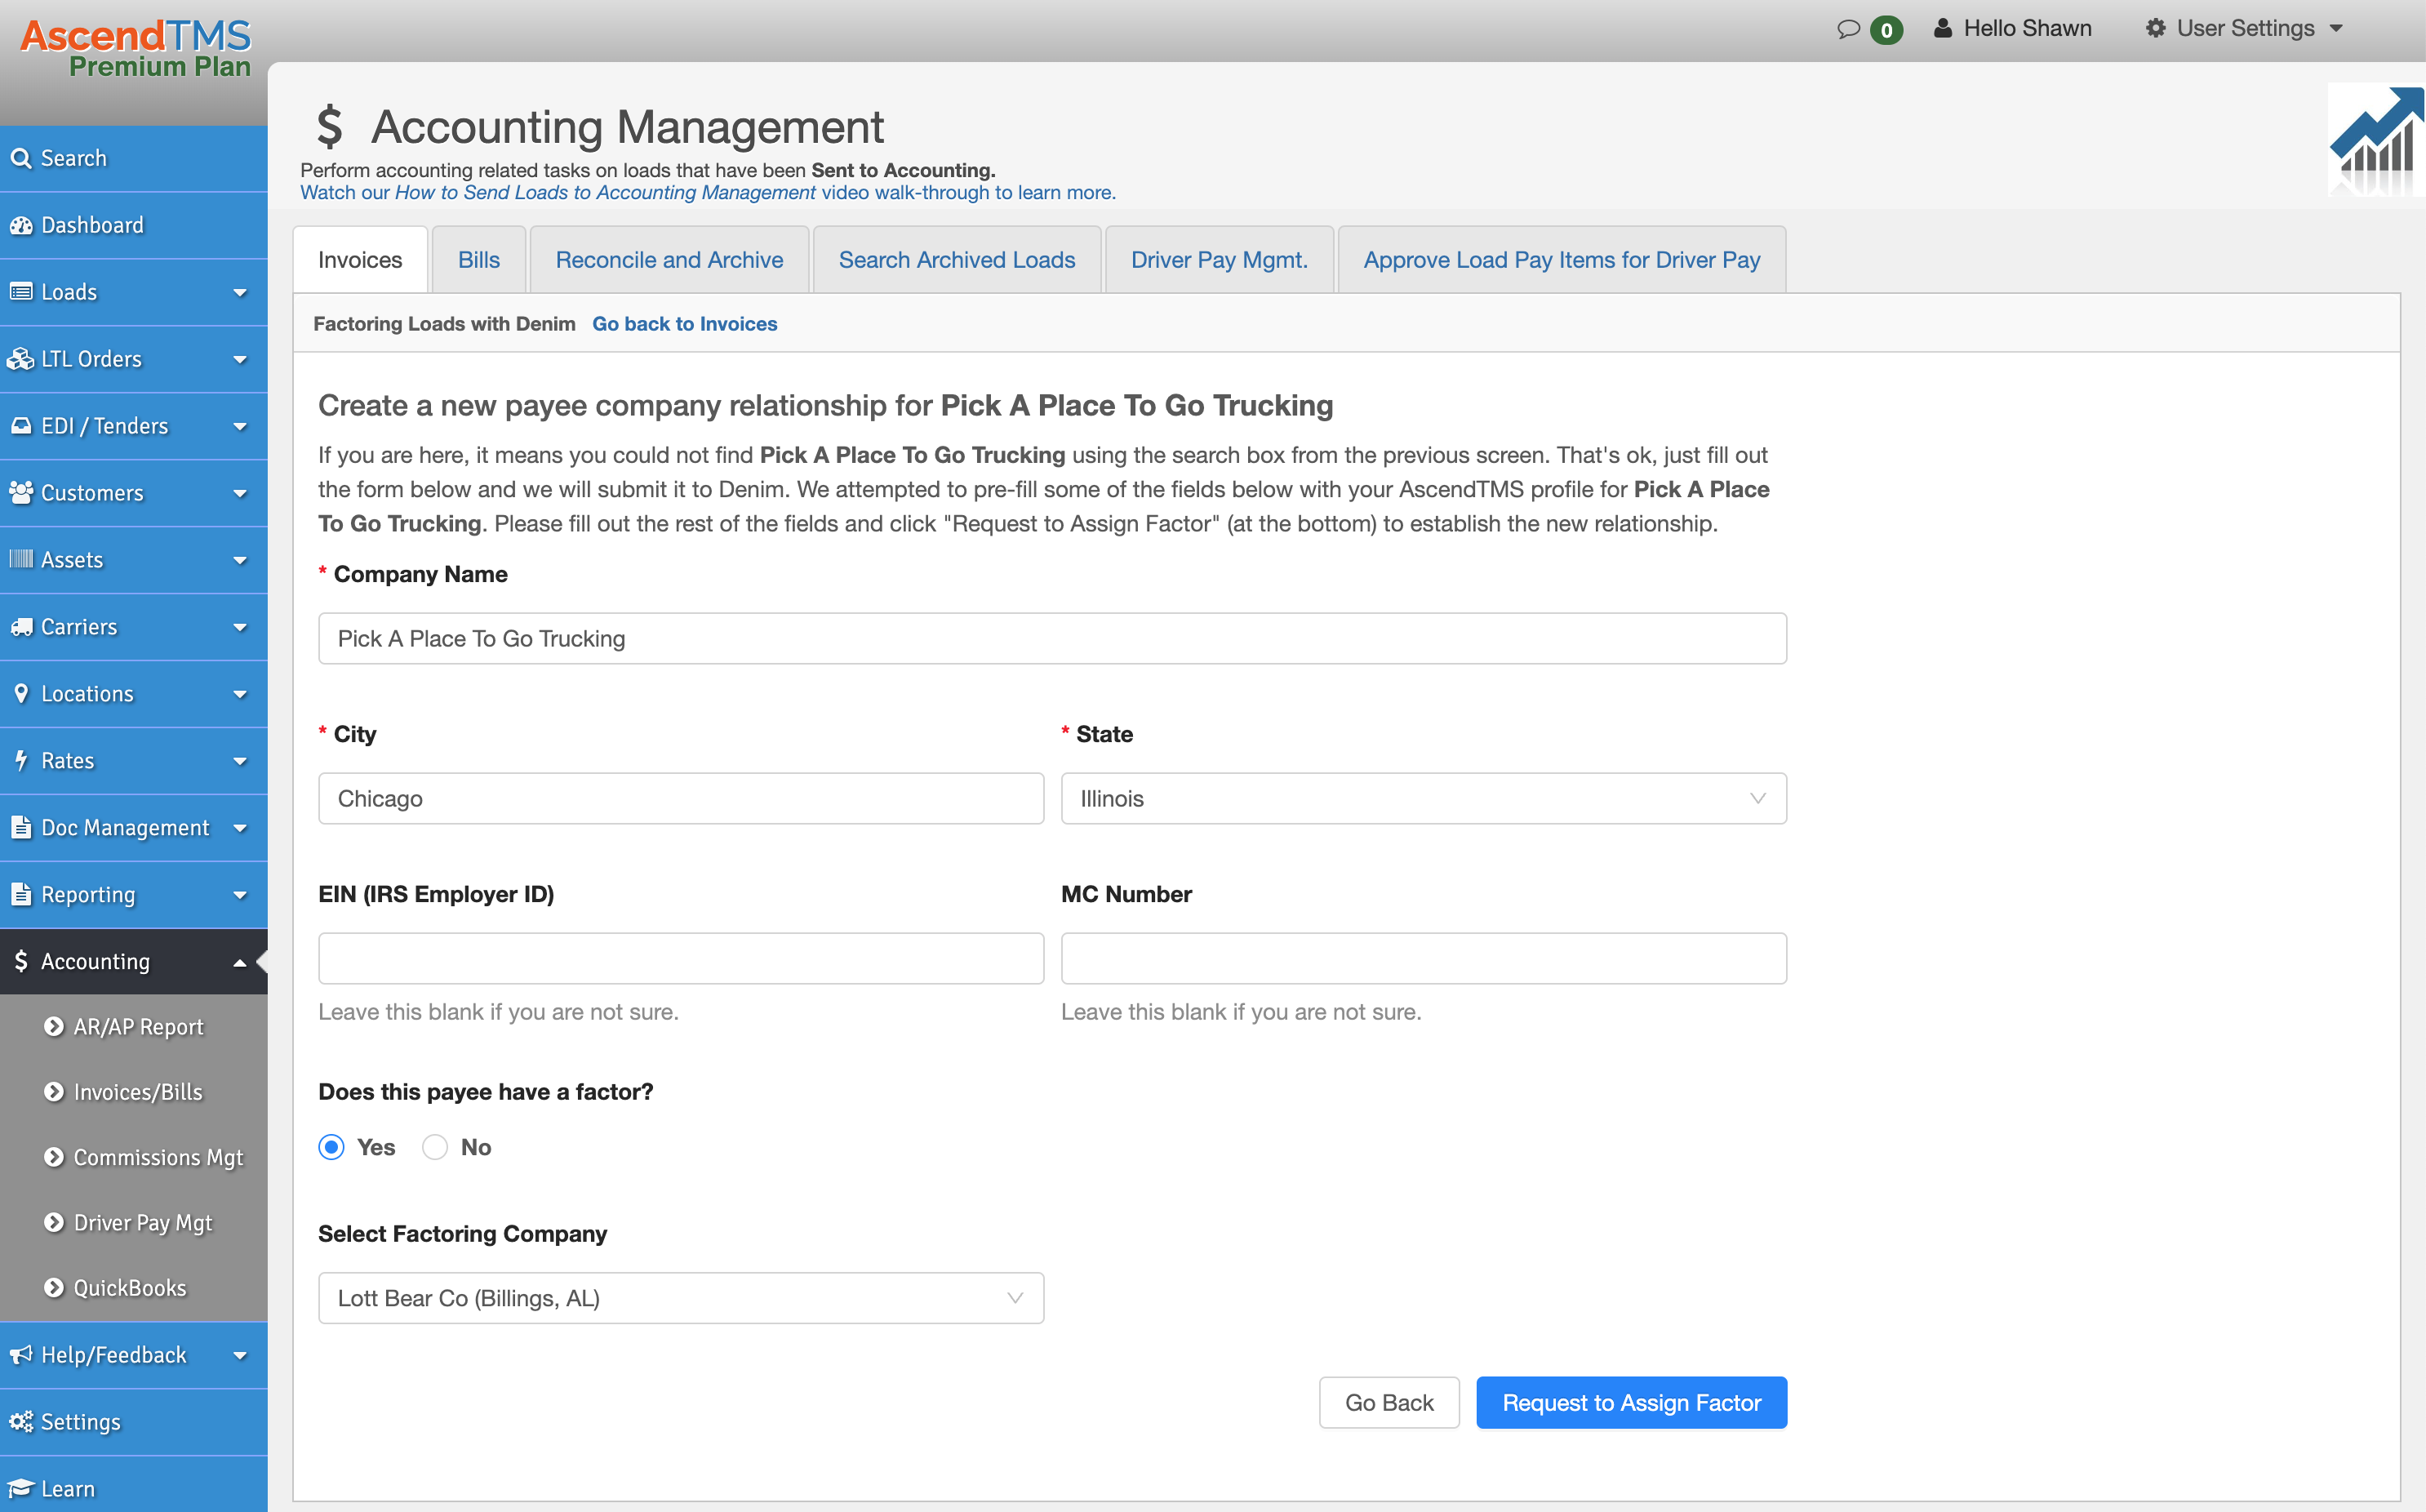
Task: Expand the Locations menu arrow
Action: click(x=240, y=695)
